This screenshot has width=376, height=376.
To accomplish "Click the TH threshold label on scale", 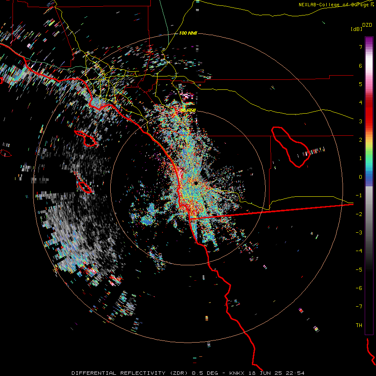I will tap(359, 325).
